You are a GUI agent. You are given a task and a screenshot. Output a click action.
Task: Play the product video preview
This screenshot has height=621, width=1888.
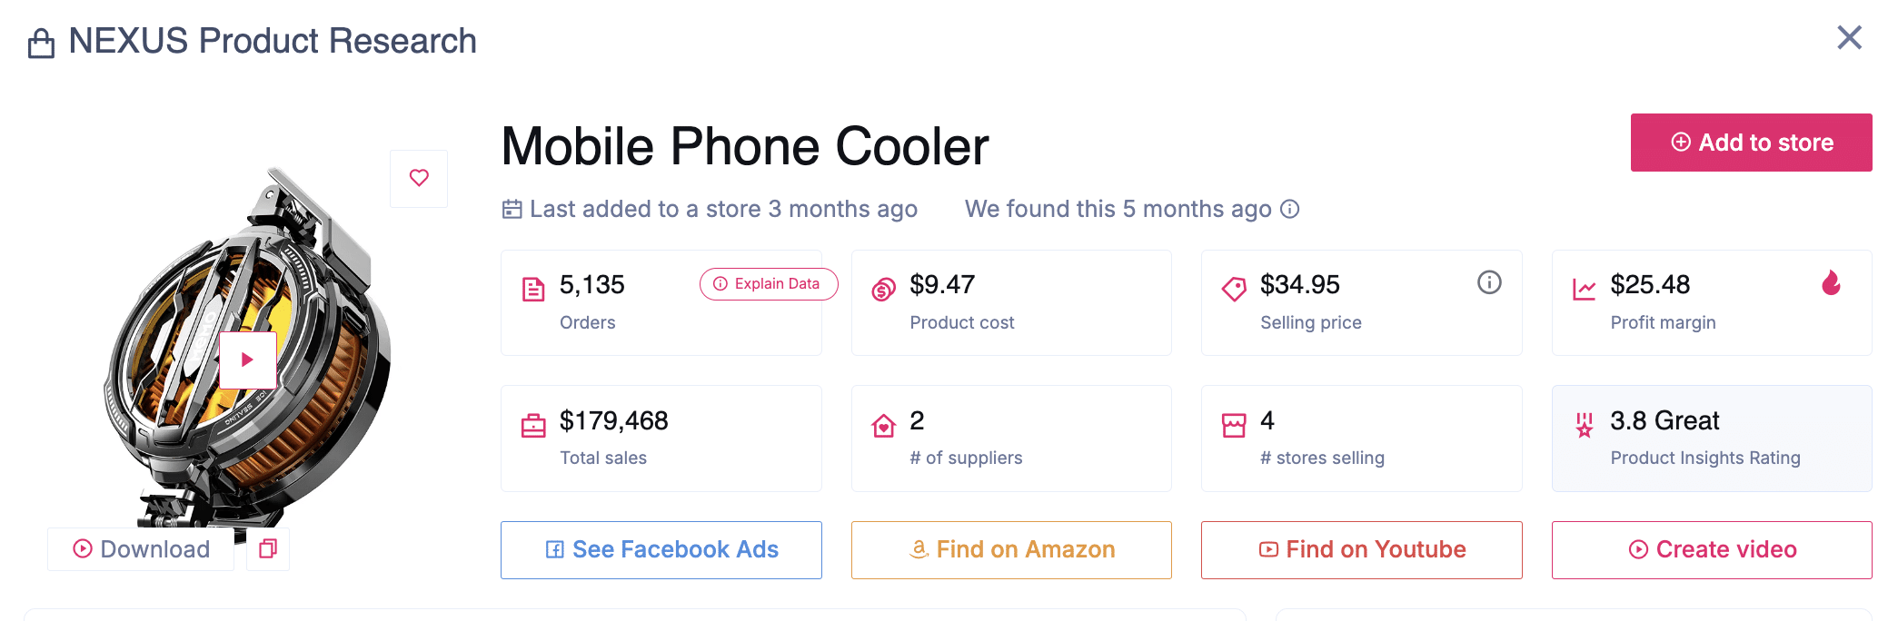(x=247, y=360)
